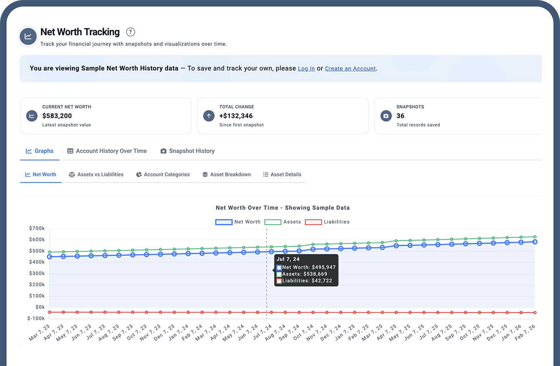Open the Create an Account link

click(x=350, y=69)
